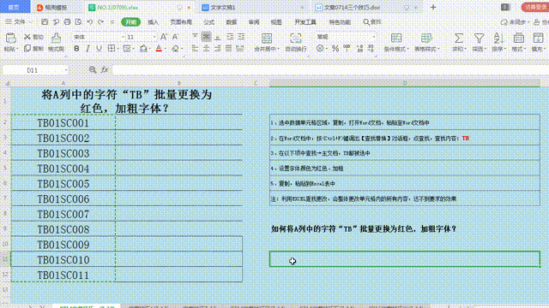Open the Developer Tools (开发工具) tab
549x308 pixels.
click(x=305, y=22)
